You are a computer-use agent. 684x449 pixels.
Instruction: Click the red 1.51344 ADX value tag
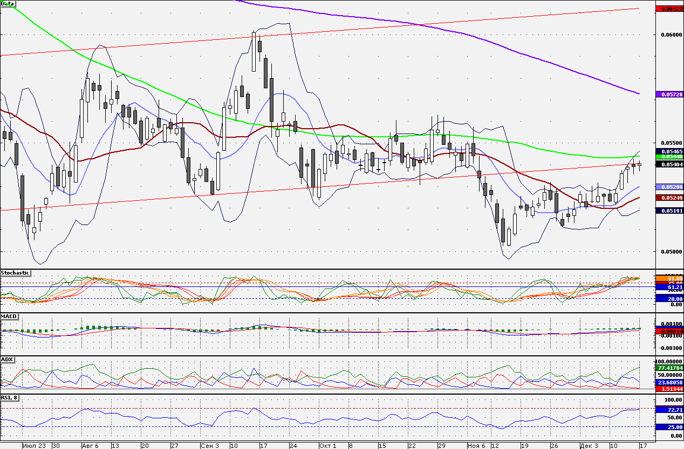[669, 388]
